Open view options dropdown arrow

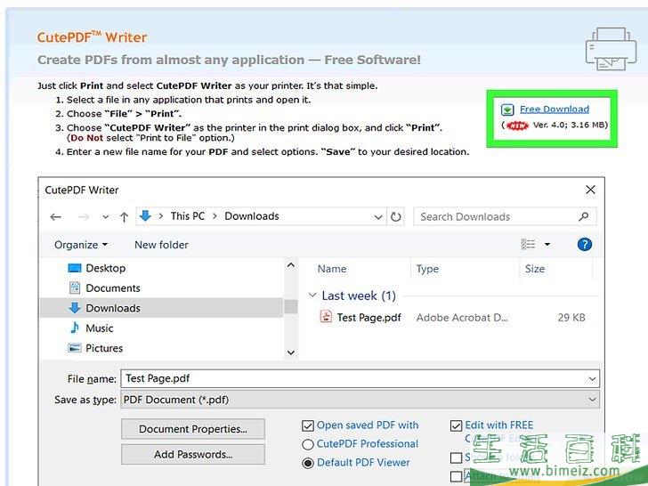coord(547,244)
